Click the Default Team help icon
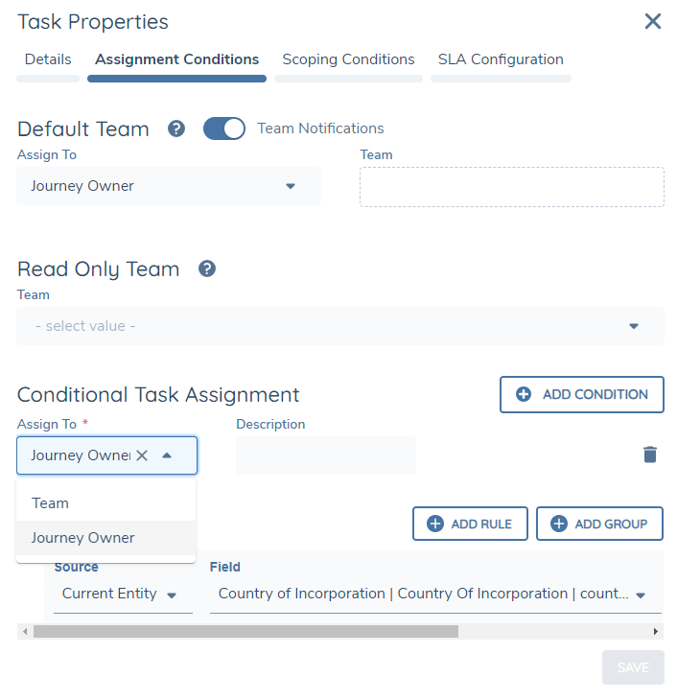This screenshot has width=677, height=700. point(176,128)
